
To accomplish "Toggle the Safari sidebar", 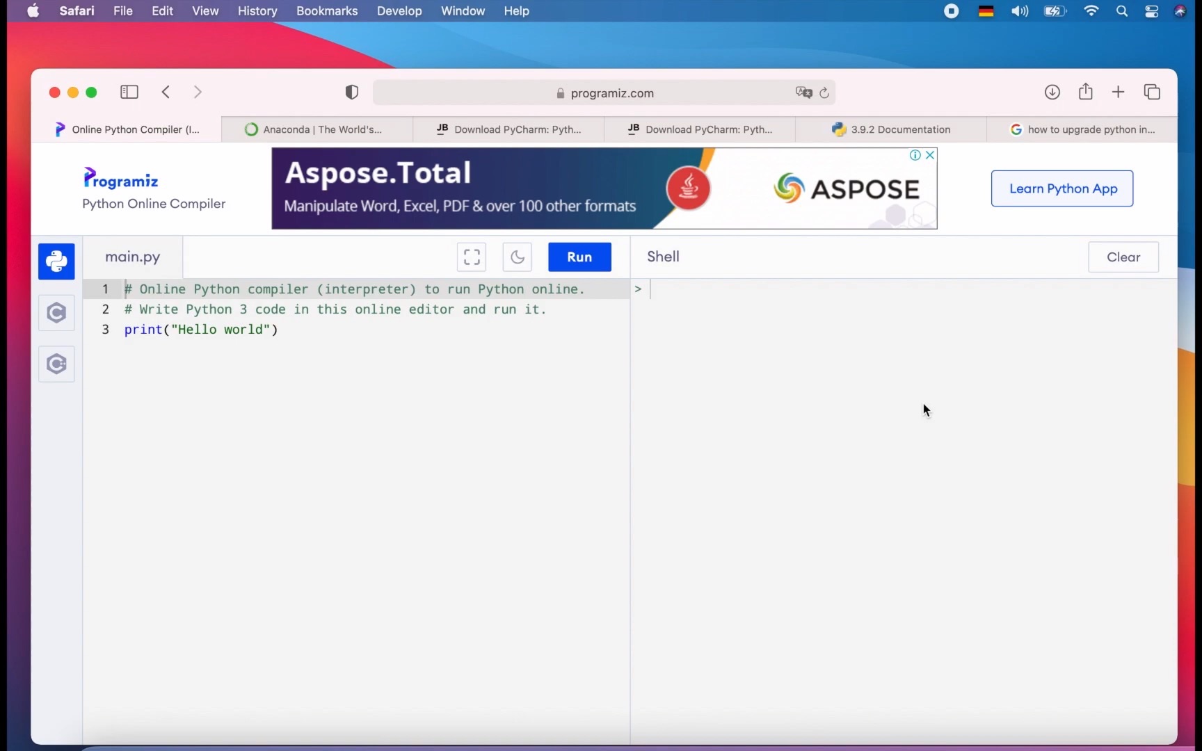I will [129, 92].
